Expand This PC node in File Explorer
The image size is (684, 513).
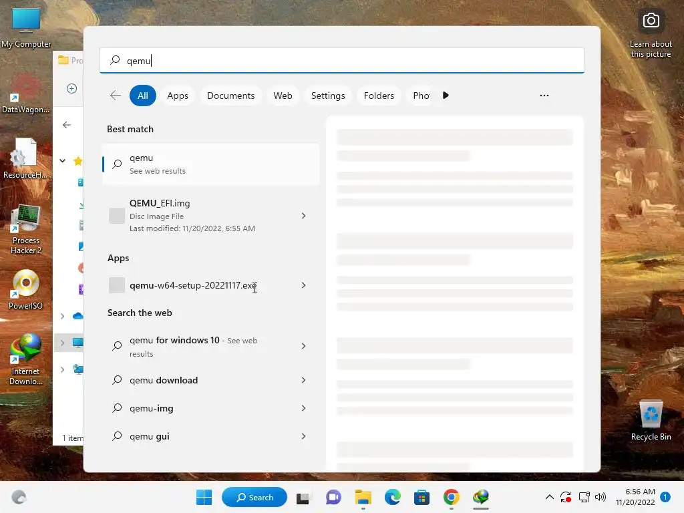(62, 343)
